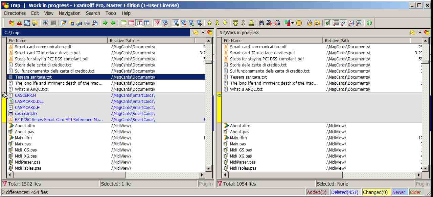Click the left pane scroll down arrow
The image size is (433, 197).
pos(209,168)
